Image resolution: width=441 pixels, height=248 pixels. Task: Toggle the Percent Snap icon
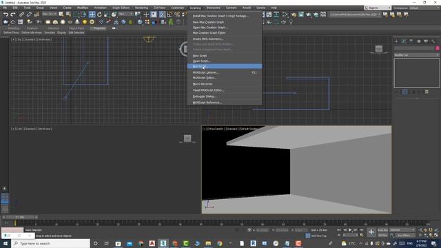pos(177,14)
